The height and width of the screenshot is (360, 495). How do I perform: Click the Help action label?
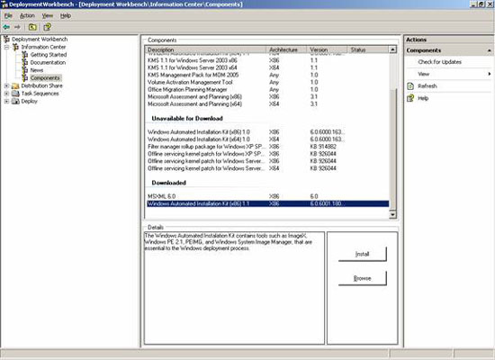click(423, 98)
